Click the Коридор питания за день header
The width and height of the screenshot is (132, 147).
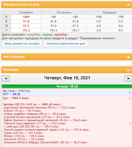point(21,4)
